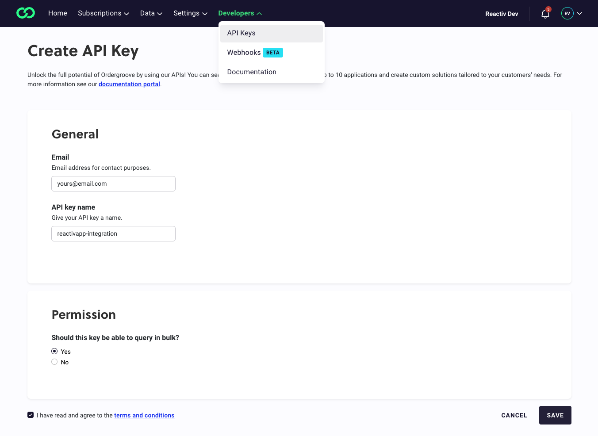The image size is (598, 436).
Task: Go to the Home page
Action: [57, 13]
